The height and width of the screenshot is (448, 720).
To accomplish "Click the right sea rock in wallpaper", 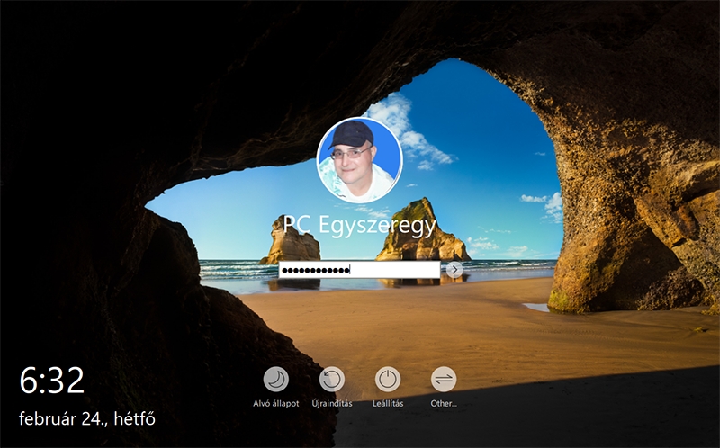I will click(420, 232).
